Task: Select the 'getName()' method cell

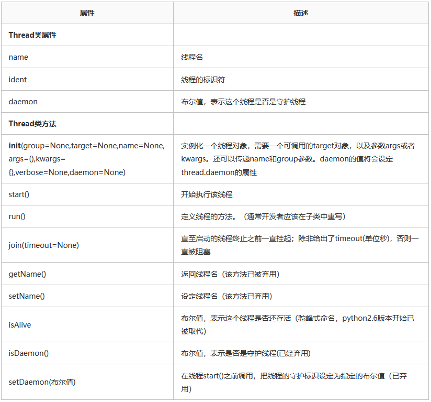Action: pos(87,274)
